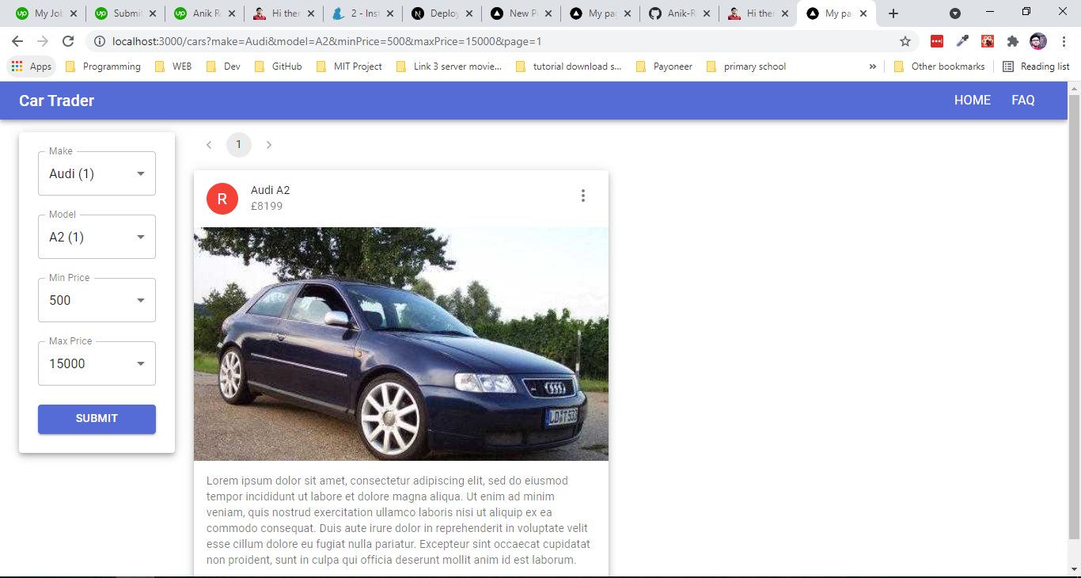
Task: Click the Audi A2 card title
Action: click(x=271, y=190)
